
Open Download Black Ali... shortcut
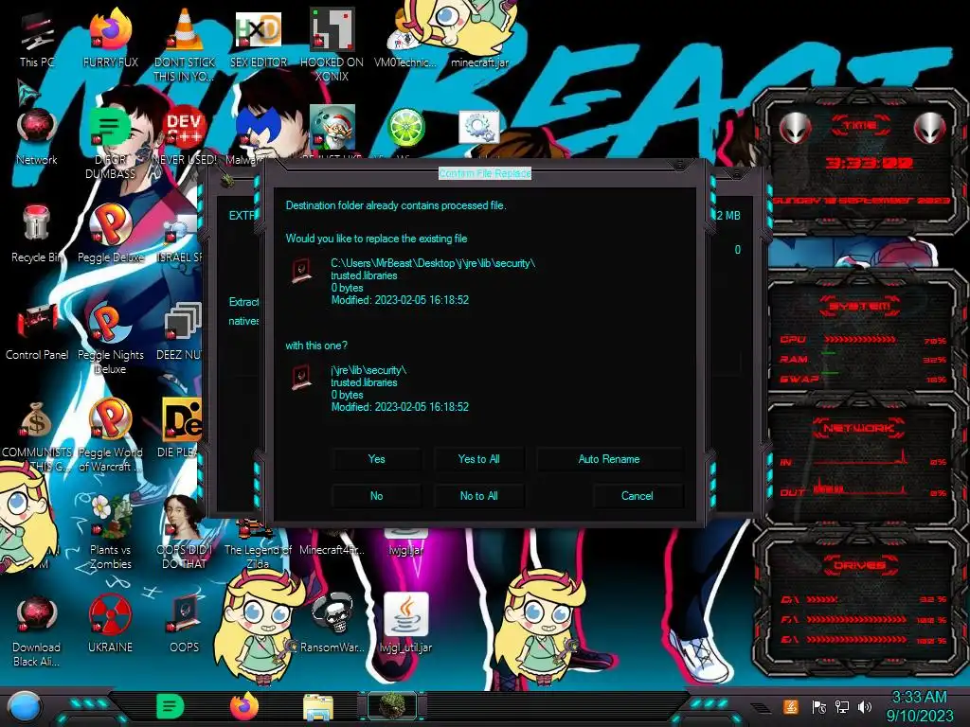[x=37, y=630]
